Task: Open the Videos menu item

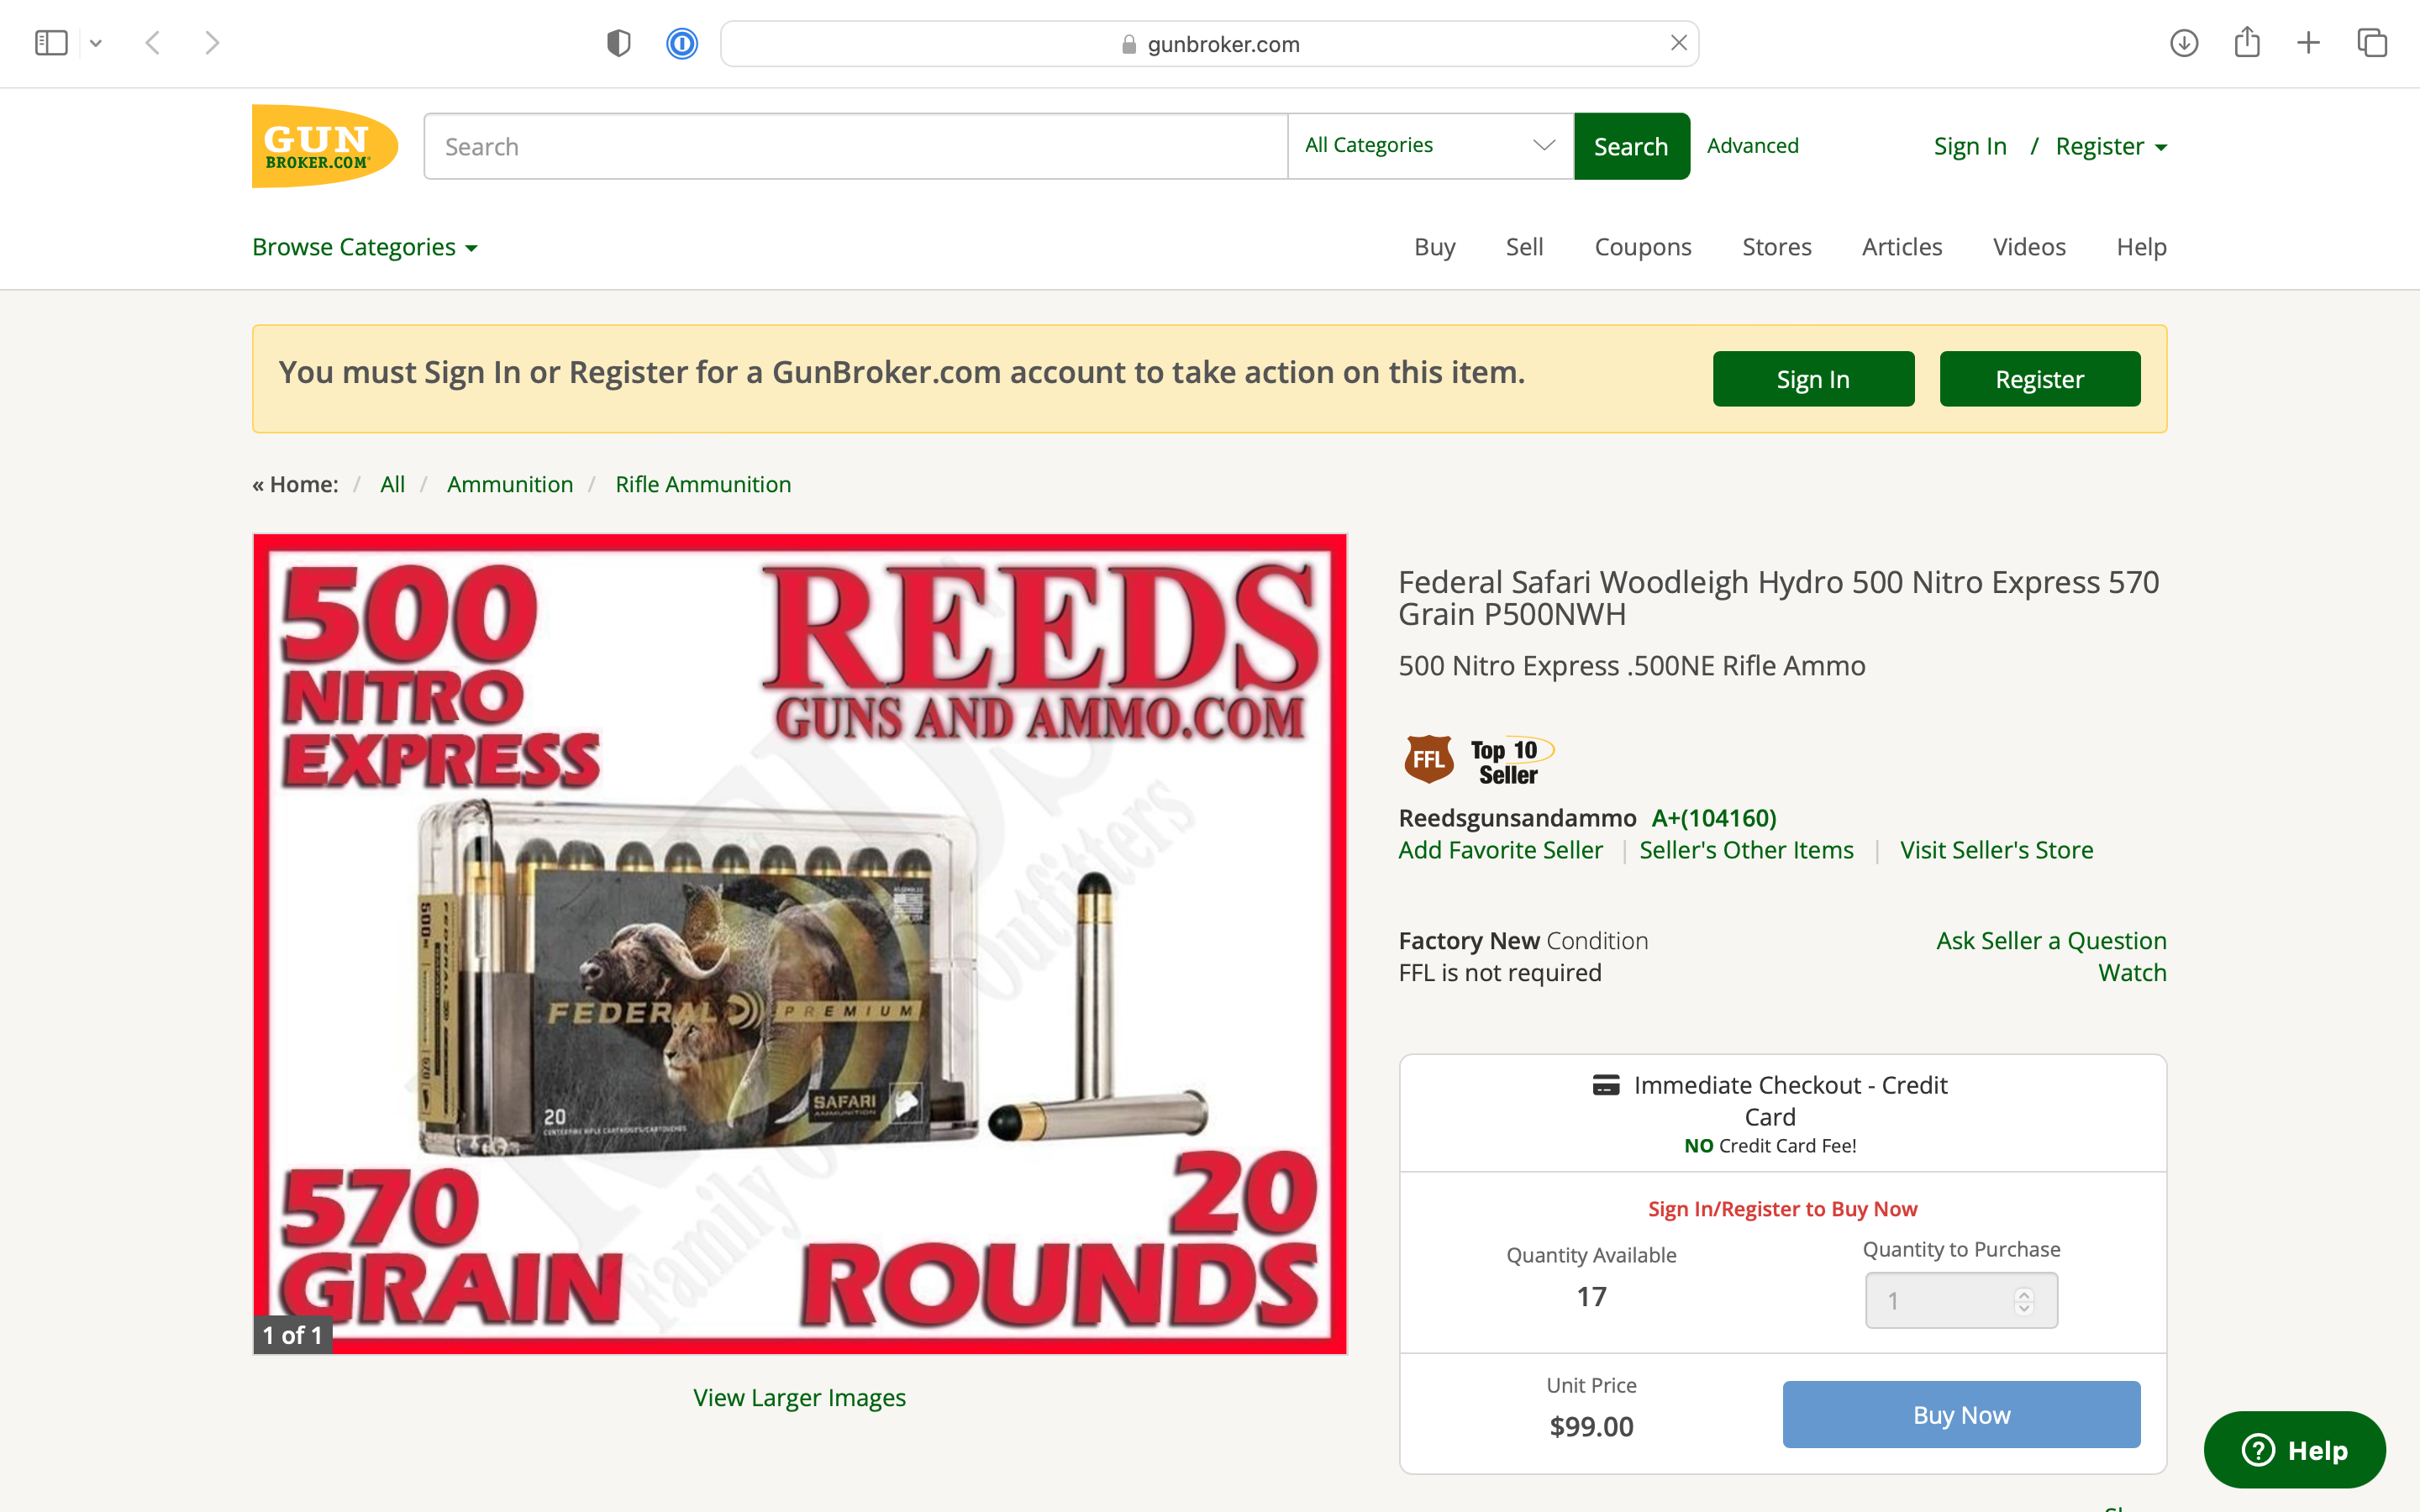Action: click(2028, 247)
